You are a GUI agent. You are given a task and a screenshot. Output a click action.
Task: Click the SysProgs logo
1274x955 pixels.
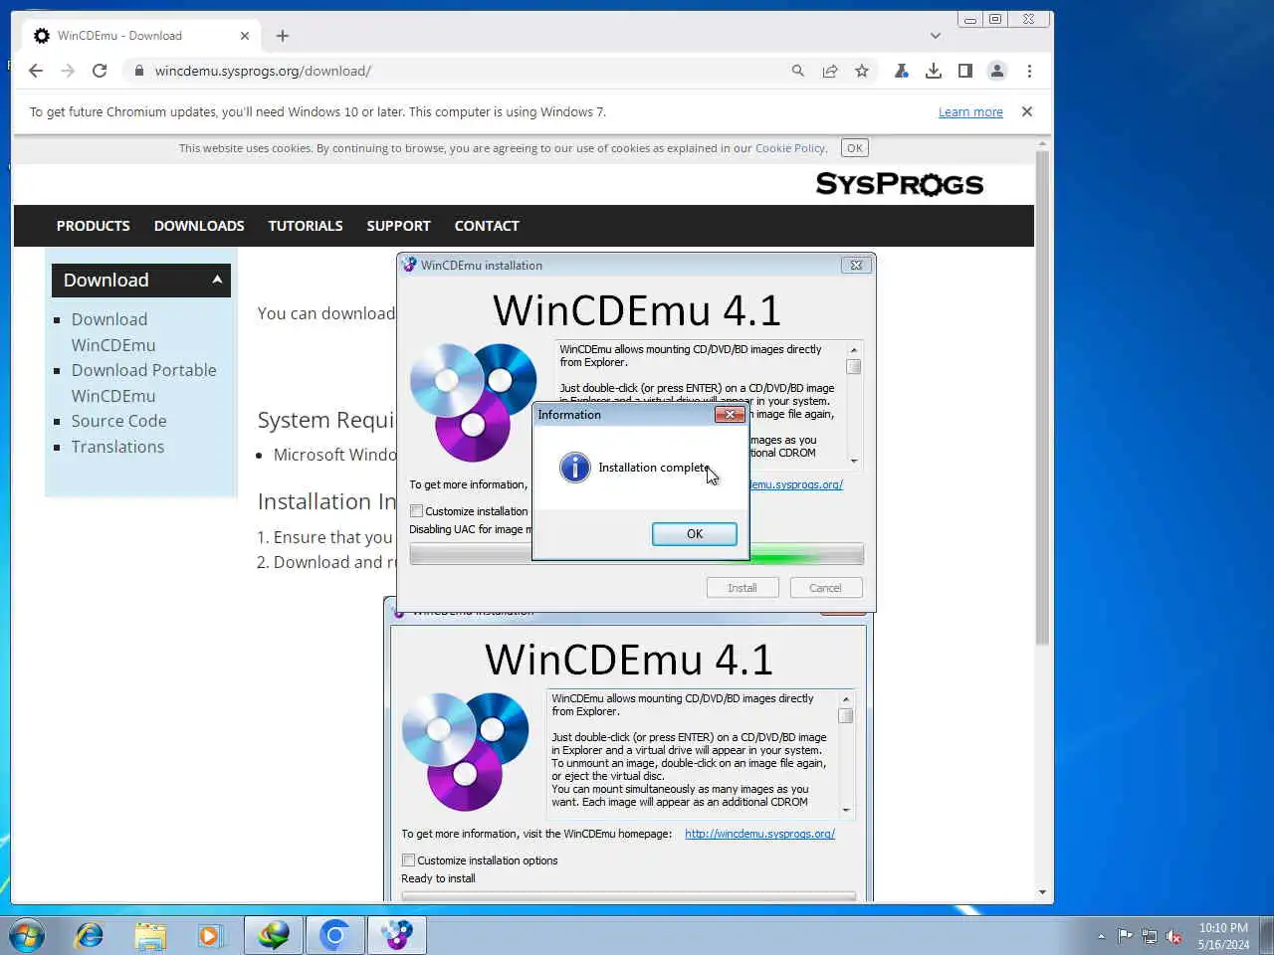pos(900,184)
